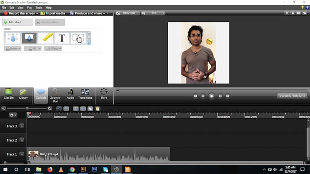310x174 pixels.
Task: Select the dashed hotspot callout shape
Action: click(x=78, y=38)
